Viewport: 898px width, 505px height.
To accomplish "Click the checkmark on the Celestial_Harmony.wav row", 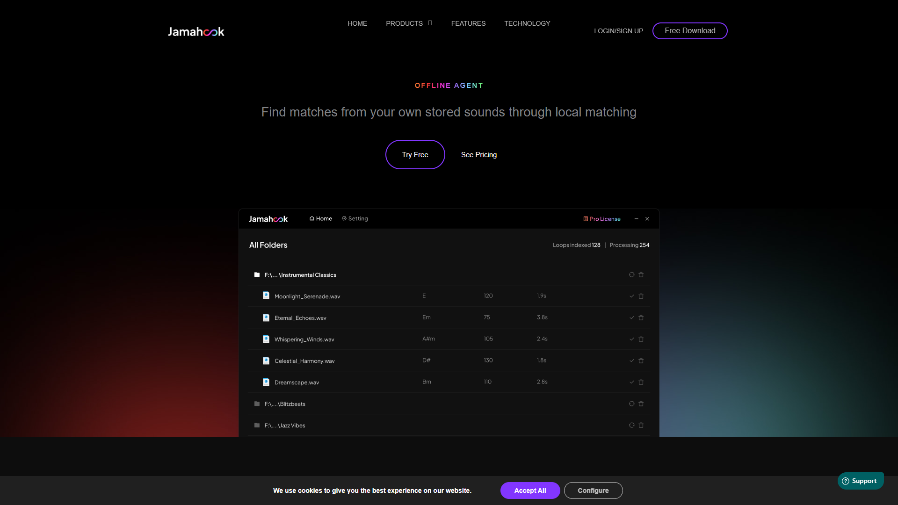I will [x=632, y=361].
